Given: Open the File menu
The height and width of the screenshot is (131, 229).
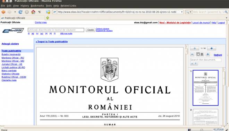Looking at the screenshot, I should tap(3, 6).
